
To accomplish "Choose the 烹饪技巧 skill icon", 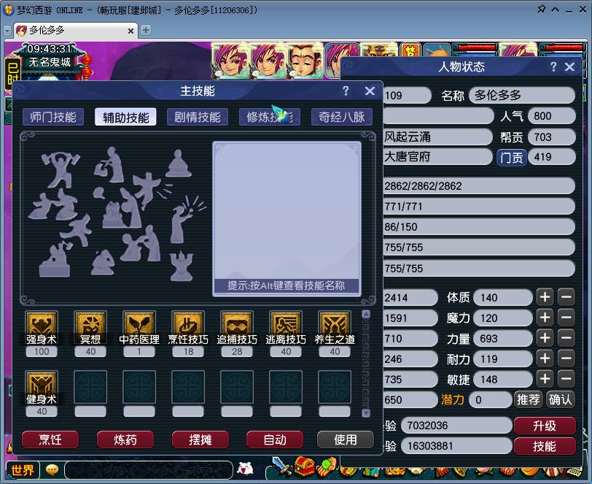I will pos(188,324).
